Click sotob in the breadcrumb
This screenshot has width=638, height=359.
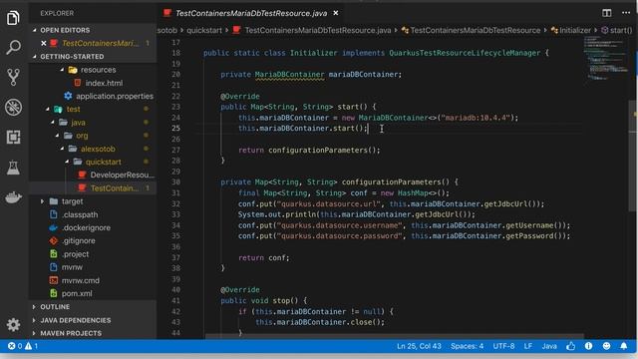(167, 30)
